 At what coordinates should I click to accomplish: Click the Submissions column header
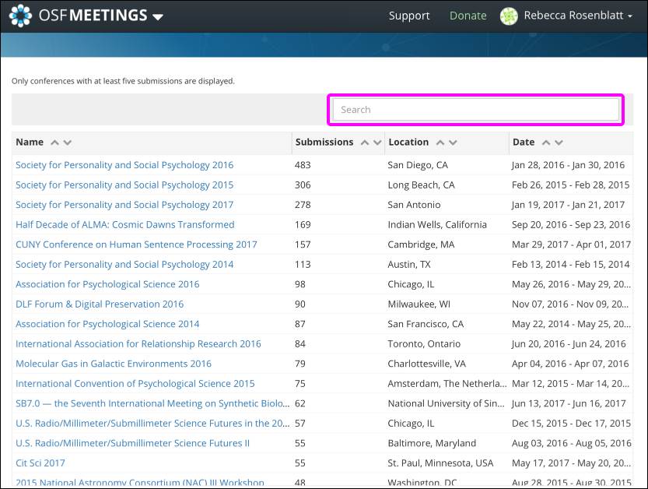tap(324, 142)
